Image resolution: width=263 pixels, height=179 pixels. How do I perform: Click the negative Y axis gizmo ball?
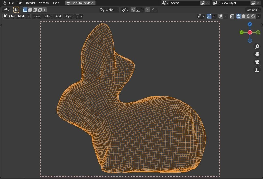click(258, 32)
